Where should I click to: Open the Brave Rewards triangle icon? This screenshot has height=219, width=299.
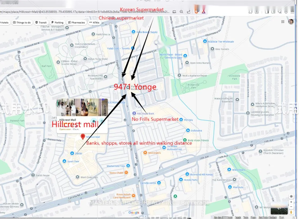[x=204, y=12]
